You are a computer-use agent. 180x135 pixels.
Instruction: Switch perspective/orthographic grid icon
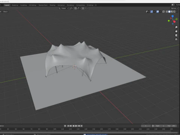coord(176,39)
